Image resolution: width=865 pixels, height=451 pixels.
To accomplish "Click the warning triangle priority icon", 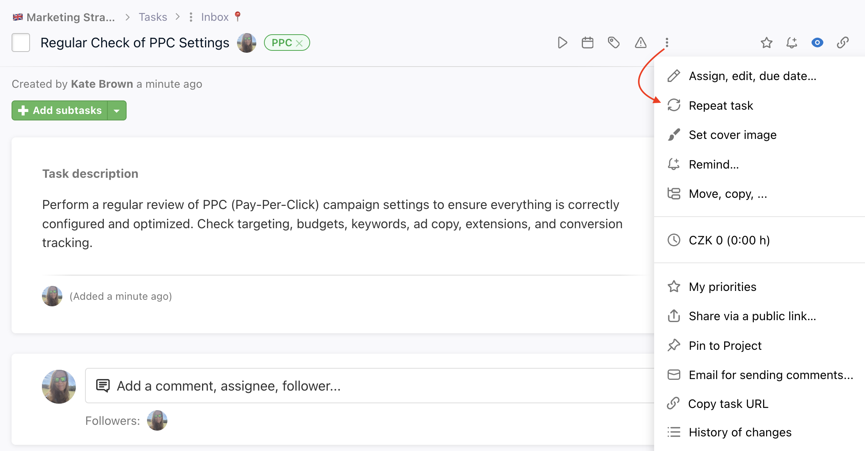I will [641, 43].
